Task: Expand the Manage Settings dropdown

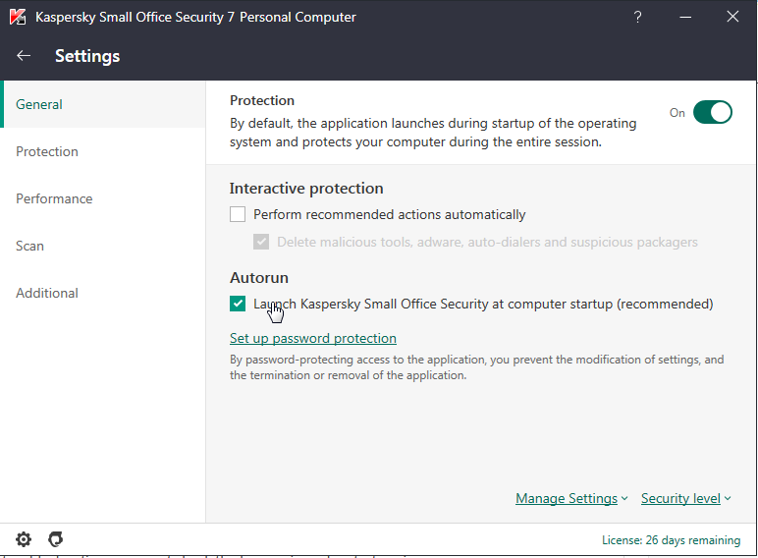Action: [x=571, y=498]
